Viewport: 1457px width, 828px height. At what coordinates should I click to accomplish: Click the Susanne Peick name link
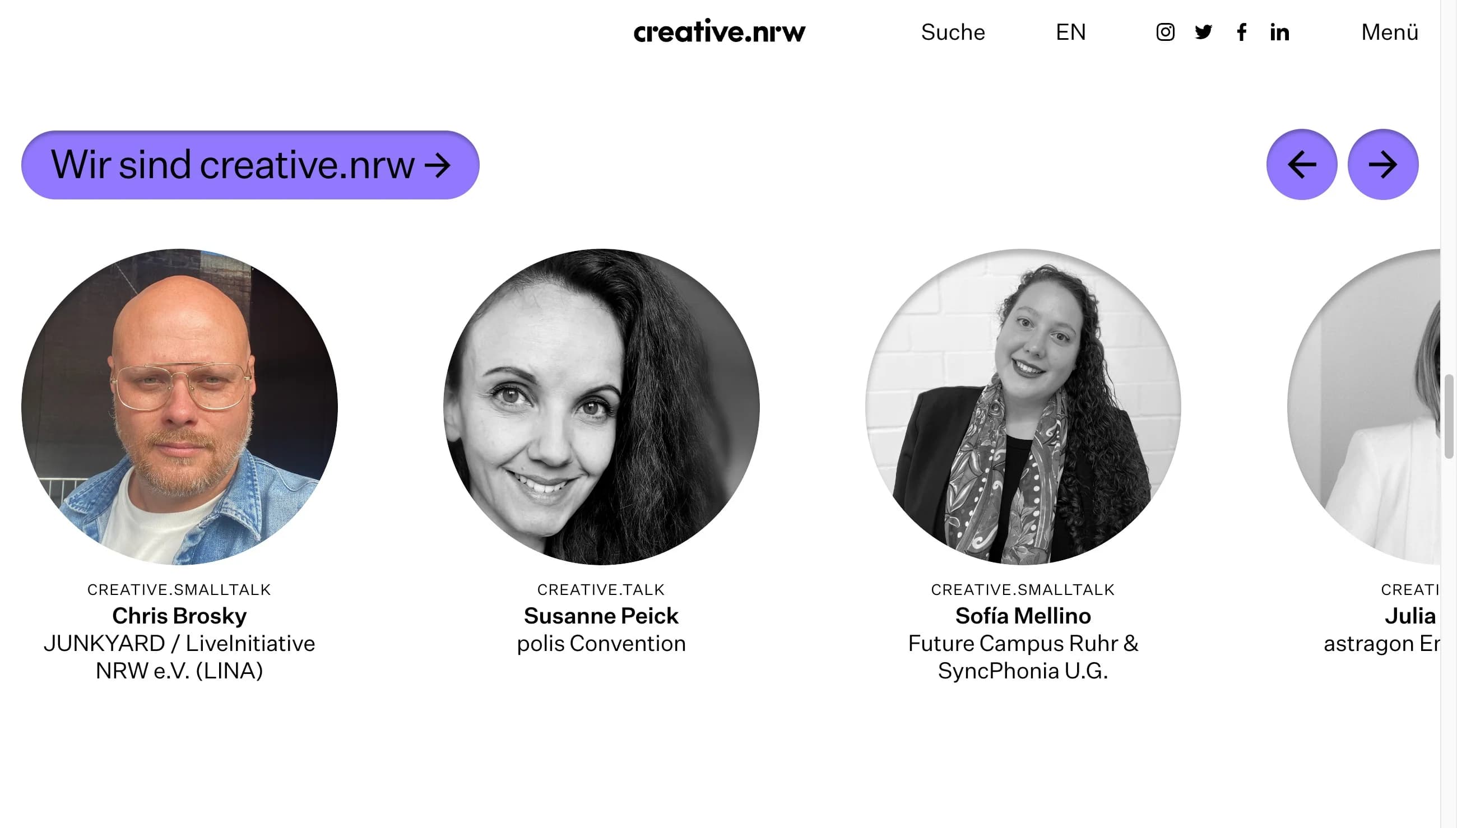(x=601, y=615)
